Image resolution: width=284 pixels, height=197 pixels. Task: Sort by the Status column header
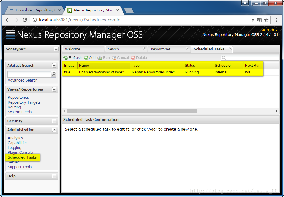coord(198,66)
